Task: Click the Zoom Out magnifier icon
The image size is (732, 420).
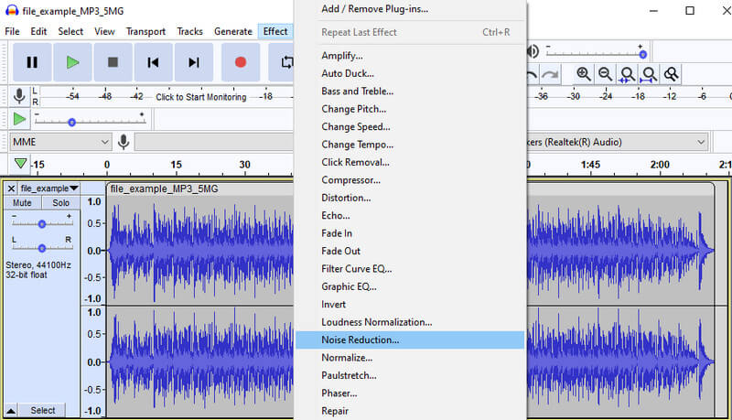Action: click(x=606, y=74)
